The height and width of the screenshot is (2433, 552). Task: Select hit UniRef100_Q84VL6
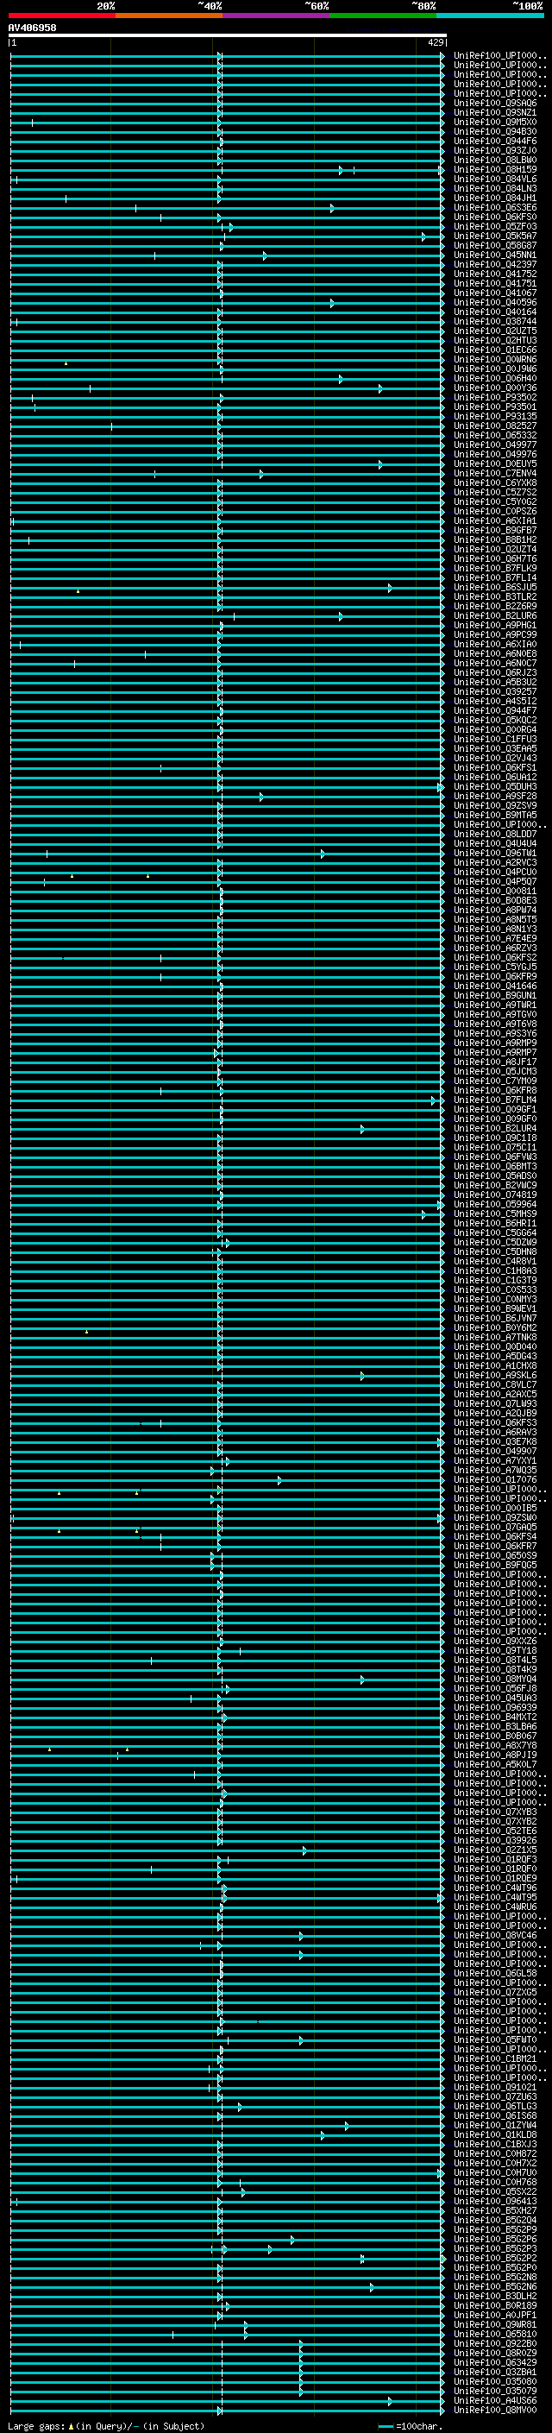[x=494, y=179]
